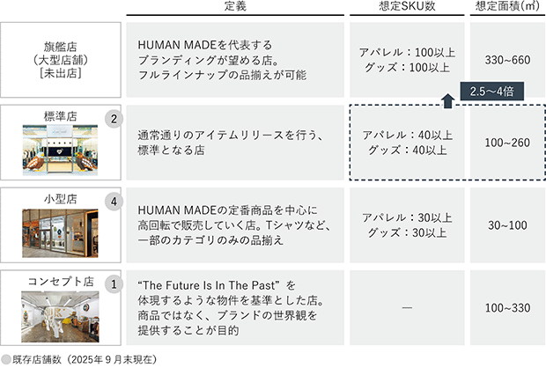Click the 30~100 area cell for 小型店
Image resolution: width=546 pixels, height=368 pixels.
(x=505, y=225)
